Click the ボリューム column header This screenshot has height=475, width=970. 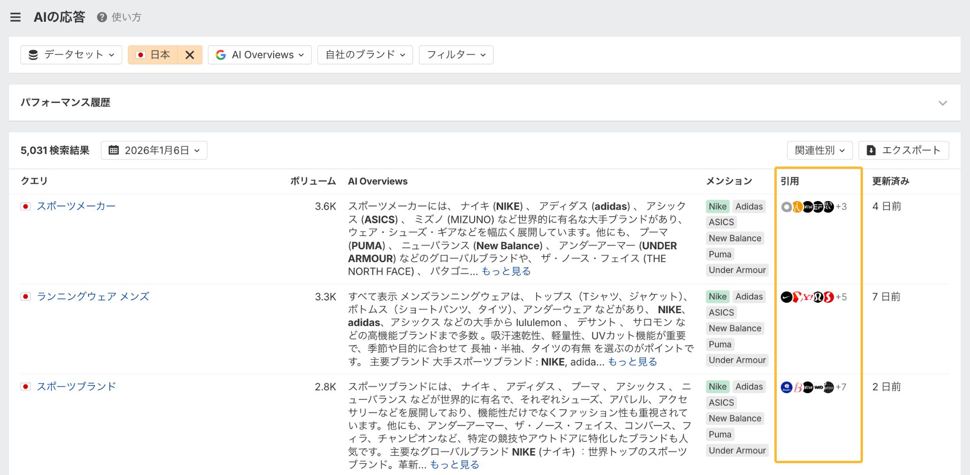point(313,181)
